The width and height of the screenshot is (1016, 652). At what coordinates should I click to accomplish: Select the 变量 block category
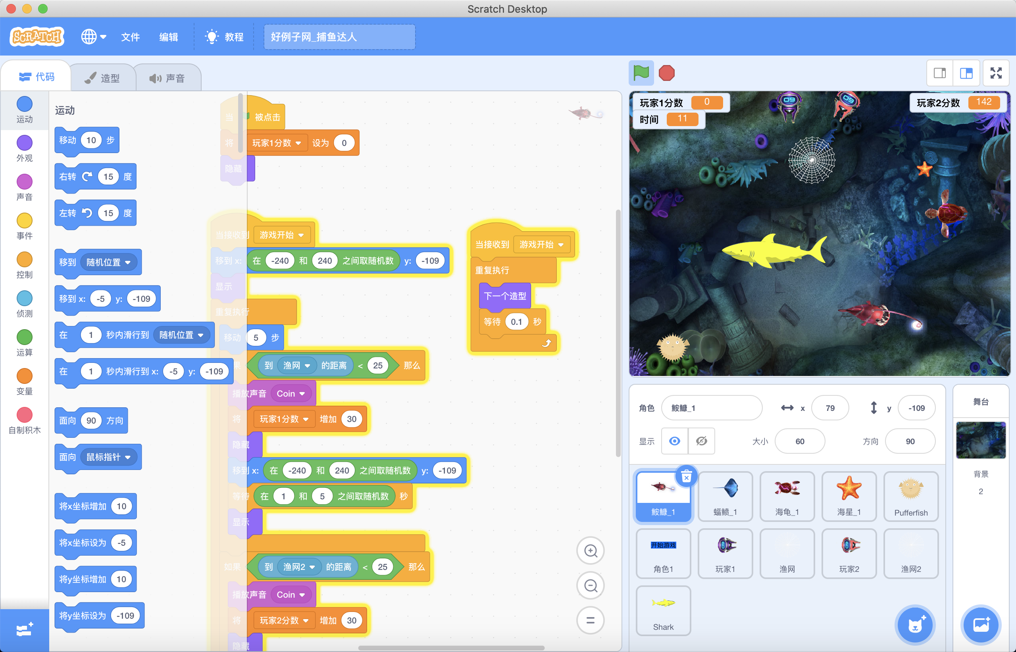[25, 382]
